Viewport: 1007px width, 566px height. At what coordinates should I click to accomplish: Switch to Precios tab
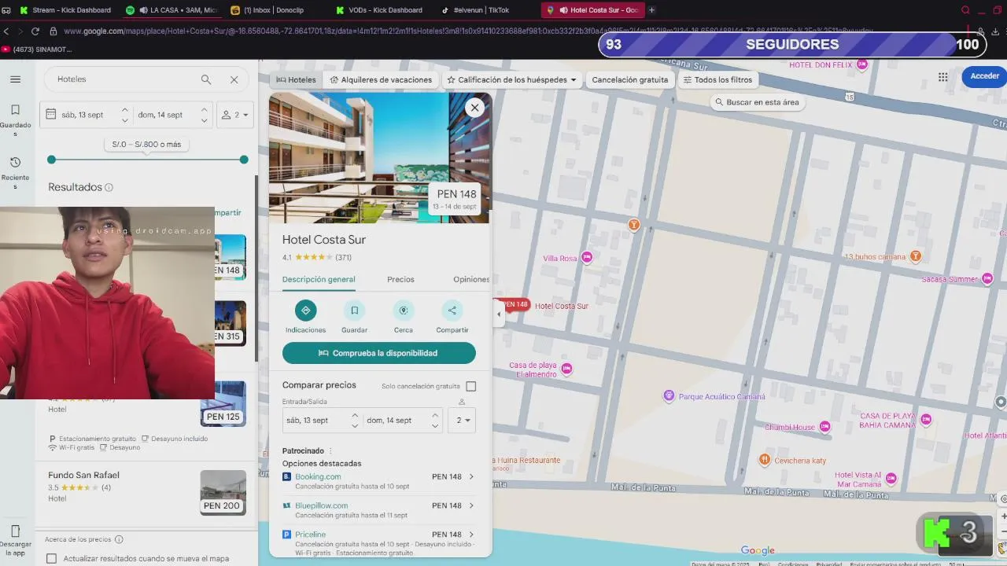pyautogui.click(x=400, y=279)
